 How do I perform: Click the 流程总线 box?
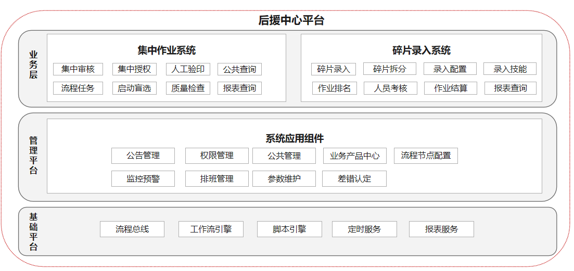(x=132, y=229)
